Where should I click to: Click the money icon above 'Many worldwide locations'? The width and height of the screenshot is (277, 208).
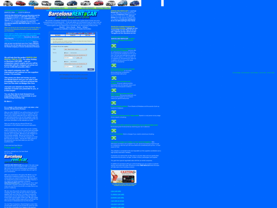pos(114,103)
